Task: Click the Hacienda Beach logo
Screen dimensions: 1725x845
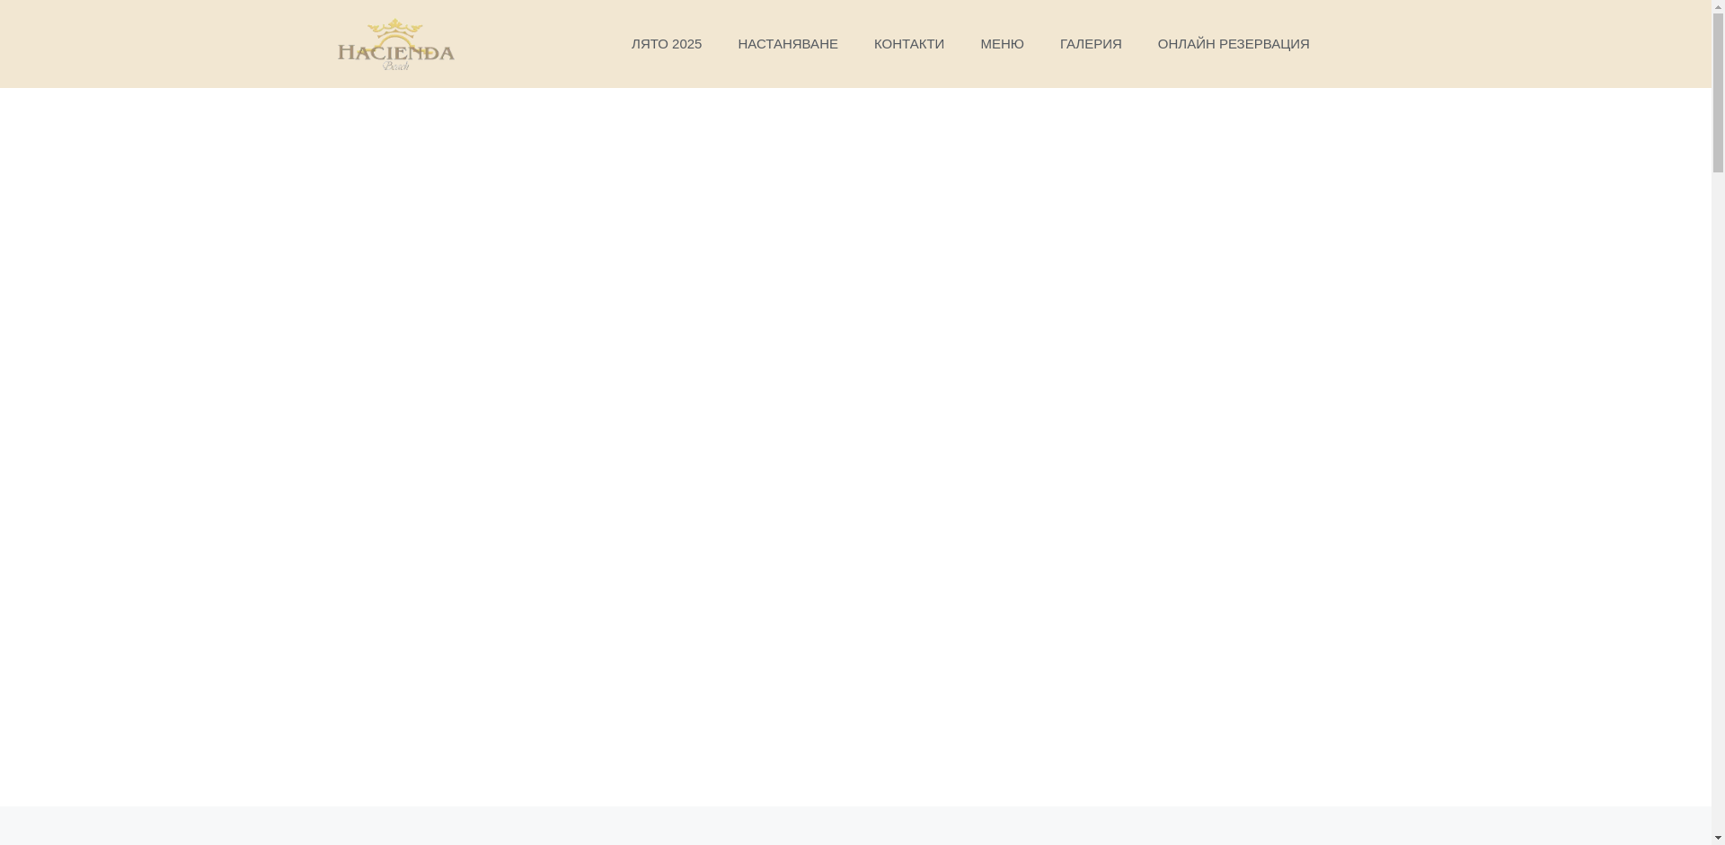Action: click(395, 44)
